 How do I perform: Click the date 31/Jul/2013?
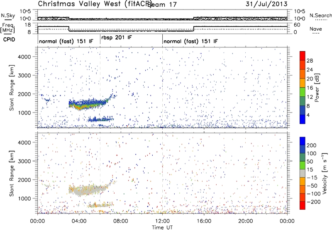[266, 4]
